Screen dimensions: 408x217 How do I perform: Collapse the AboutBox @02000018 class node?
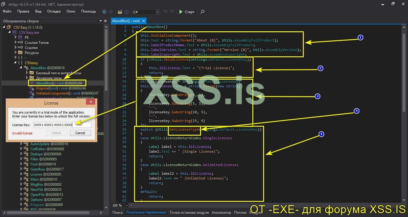21,68
